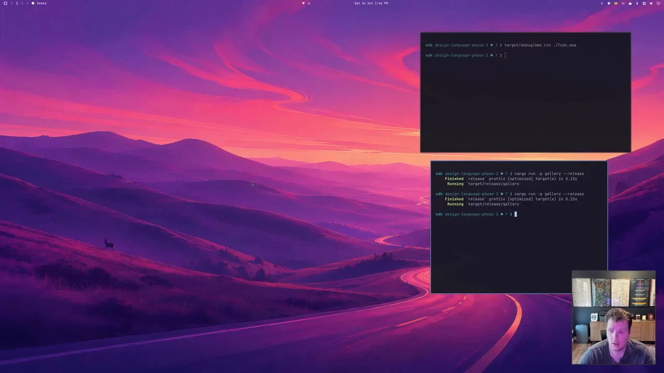The width and height of the screenshot is (664, 373).
Task: Click the screen capture tray icon
Action: click(644, 3)
